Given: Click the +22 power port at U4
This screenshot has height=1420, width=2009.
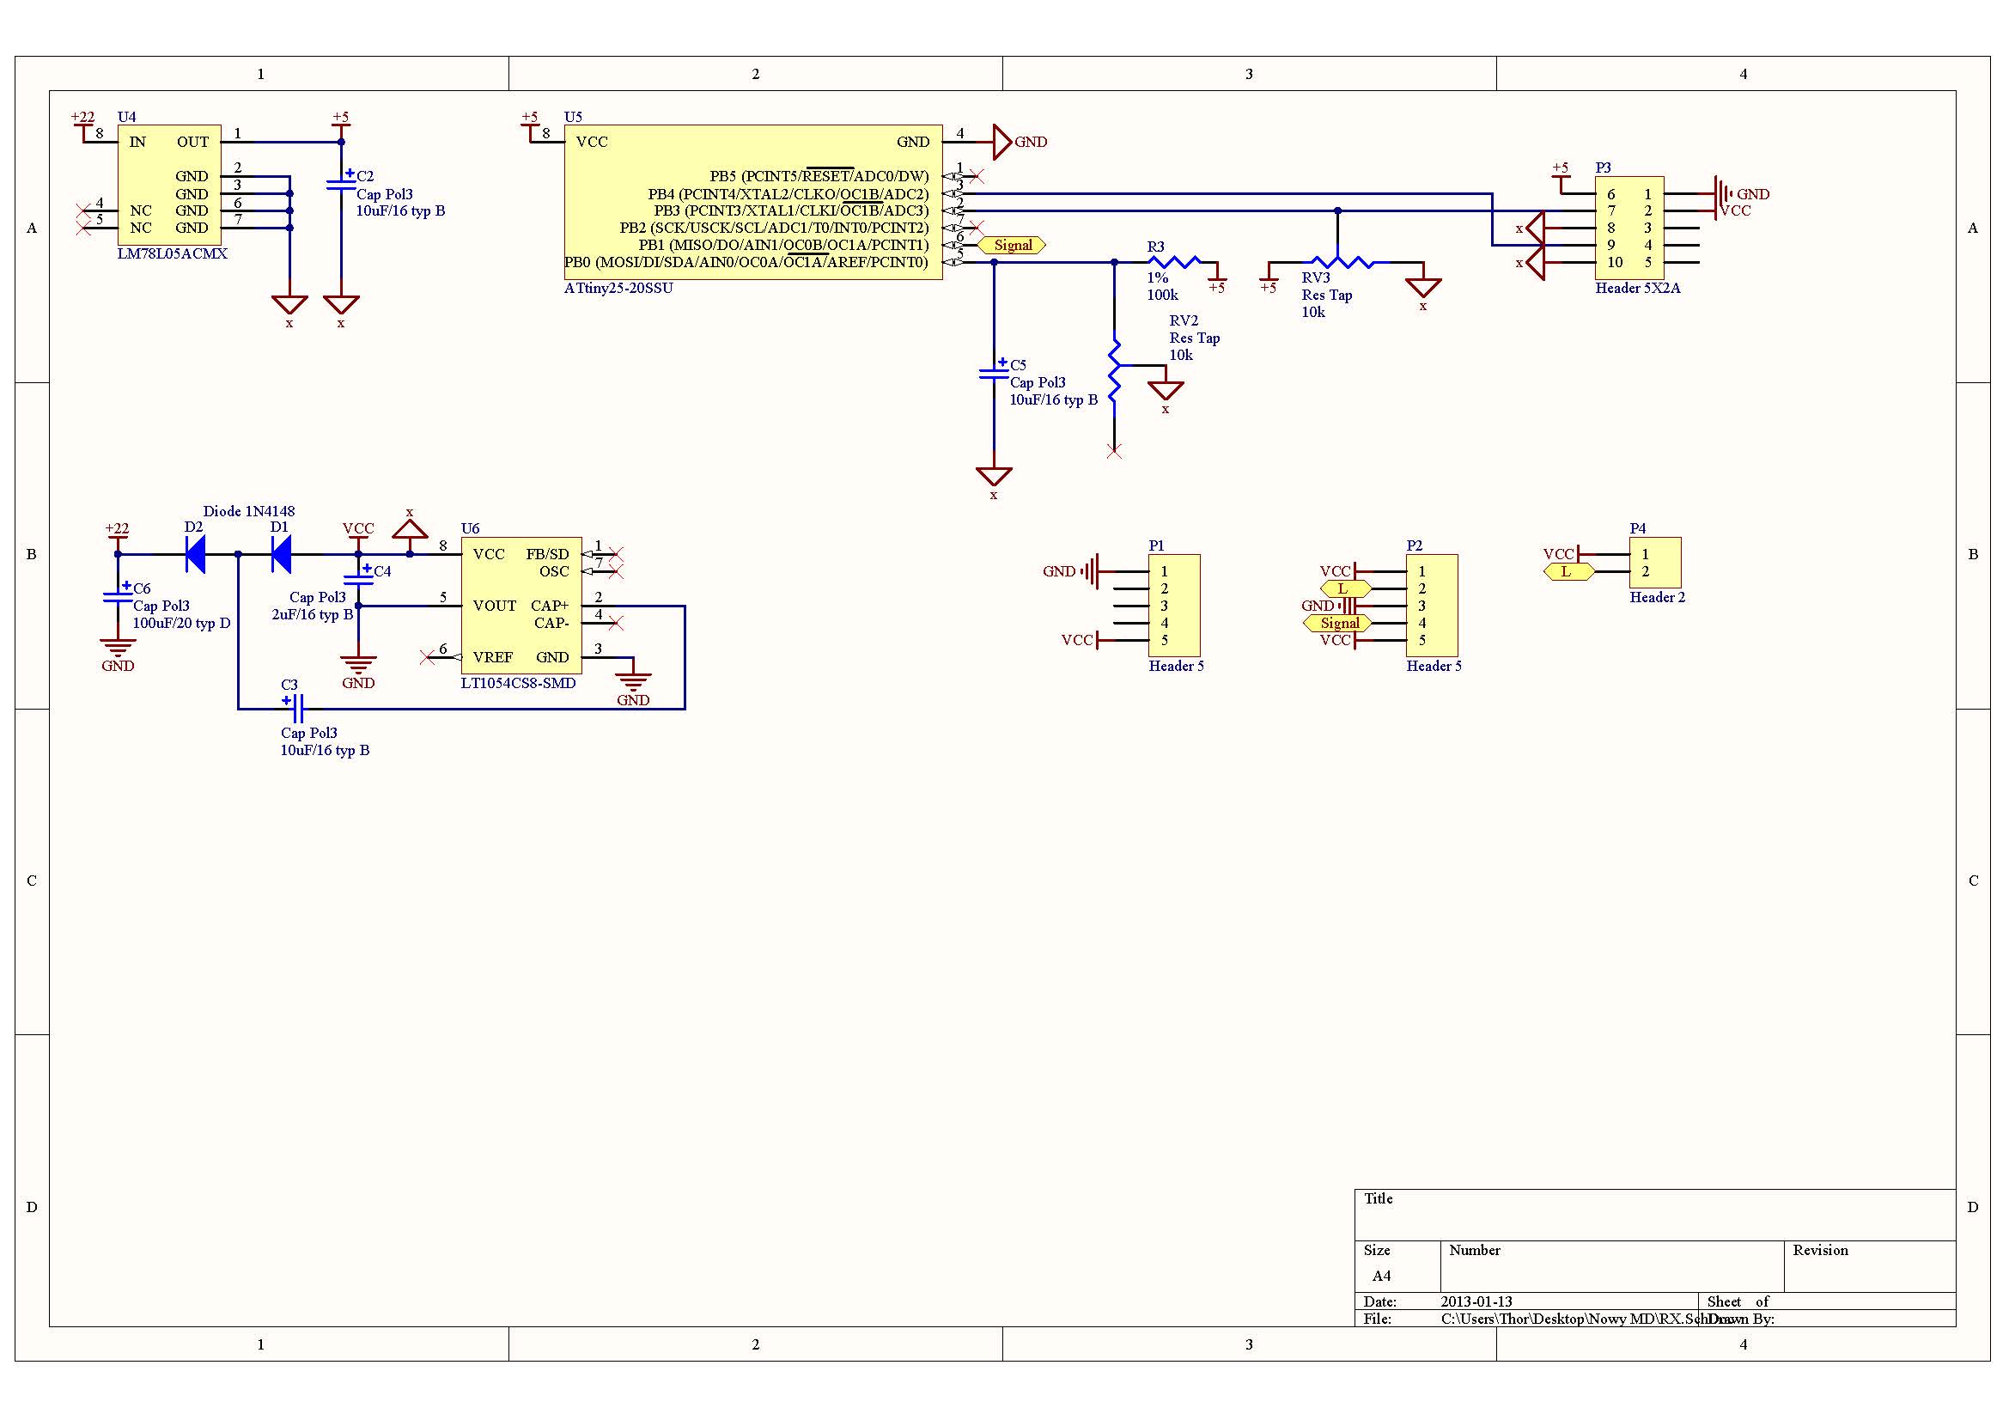Looking at the screenshot, I should [83, 123].
